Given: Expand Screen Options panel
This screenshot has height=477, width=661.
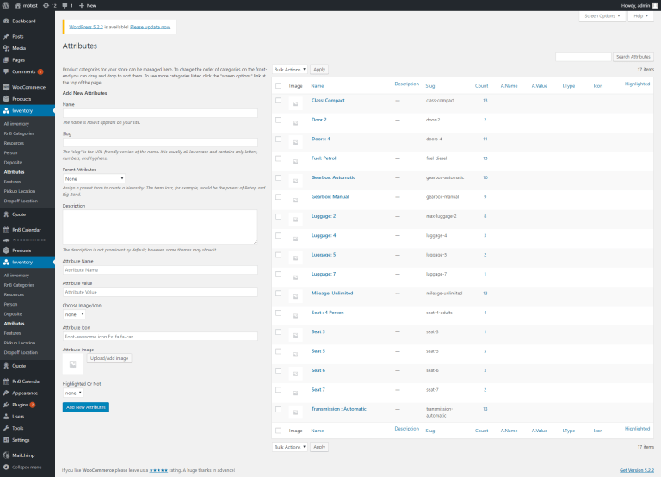Looking at the screenshot, I should (x=602, y=16).
